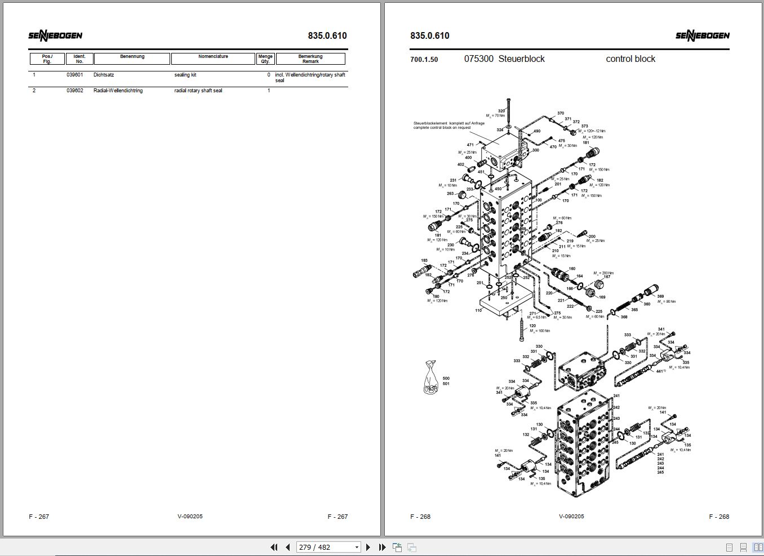
Task: Go forward to next view icon
Action: click(412, 547)
